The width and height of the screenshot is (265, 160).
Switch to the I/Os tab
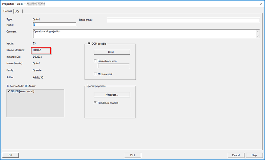(x=17, y=11)
